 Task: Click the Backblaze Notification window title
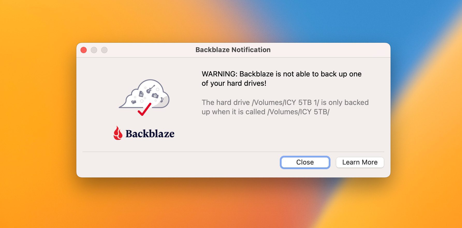click(x=233, y=50)
